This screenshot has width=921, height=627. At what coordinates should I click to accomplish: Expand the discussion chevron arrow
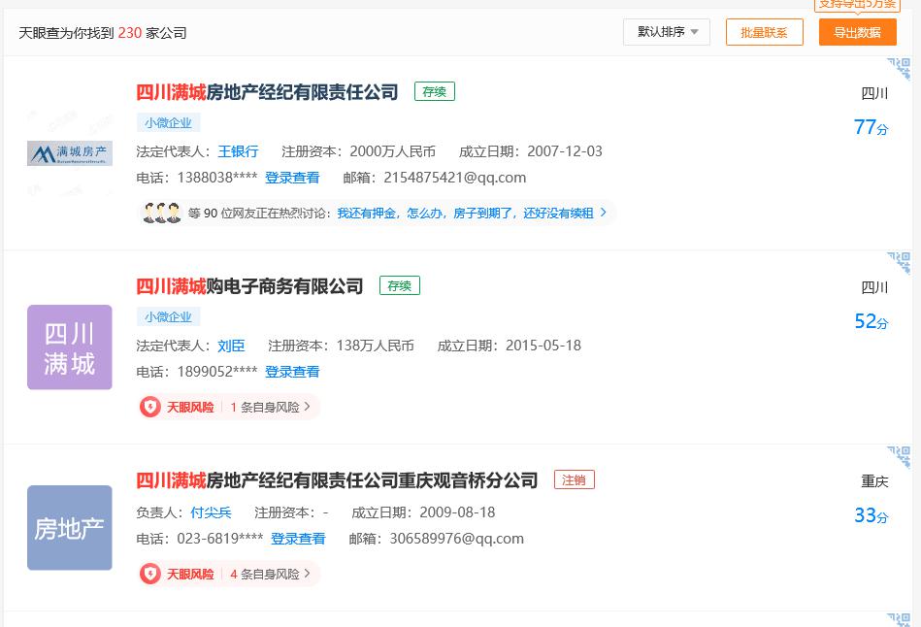click(604, 213)
